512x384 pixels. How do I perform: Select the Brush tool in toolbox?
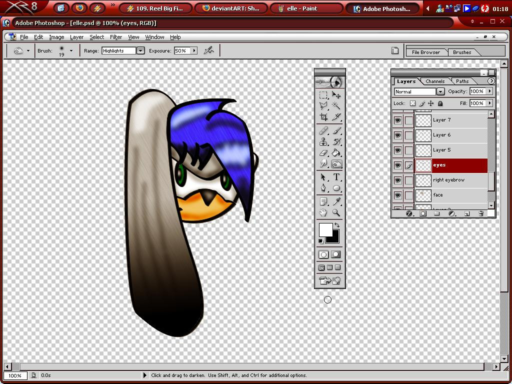tap(336, 130)
